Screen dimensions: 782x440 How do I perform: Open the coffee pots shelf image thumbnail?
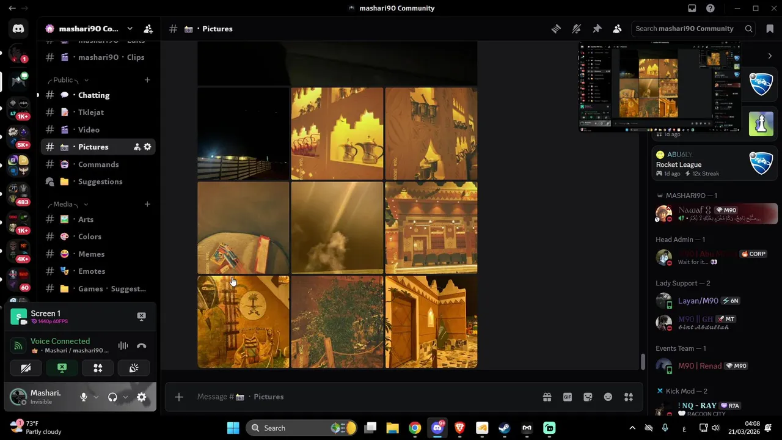pos(337,133)
